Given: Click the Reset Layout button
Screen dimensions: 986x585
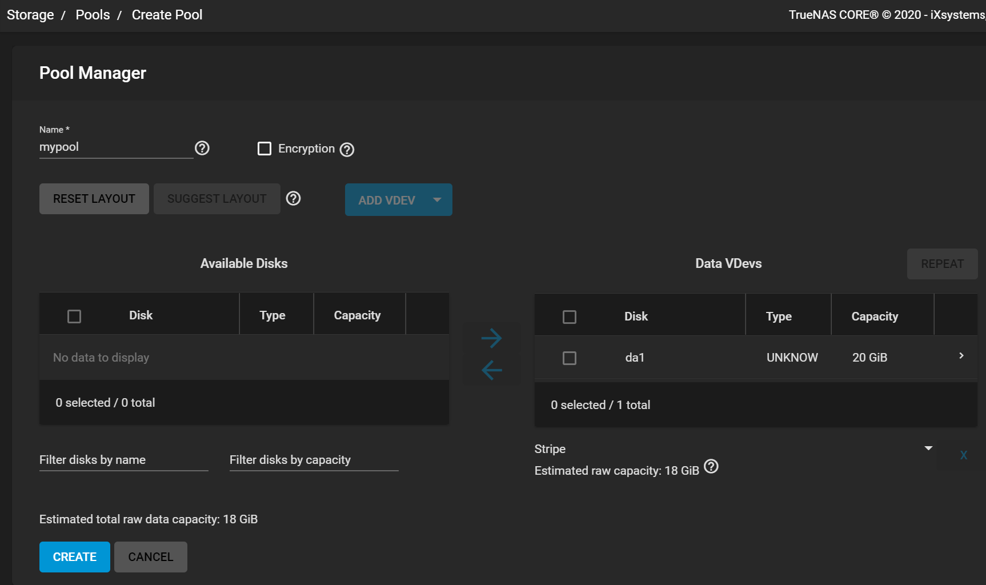Looking at the screenshot, I should coord(94,199).
